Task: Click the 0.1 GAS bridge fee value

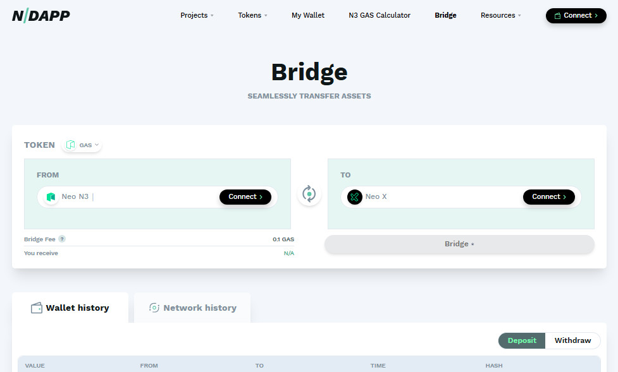Action: point(283,239)
